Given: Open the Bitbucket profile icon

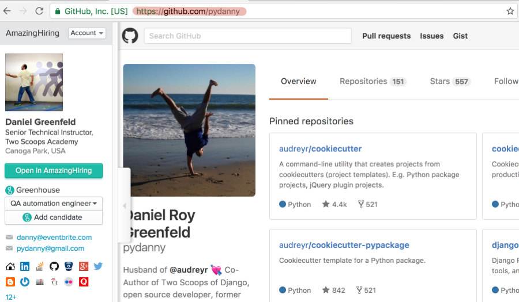Looking at the screenshot, I should click(69, 266).
